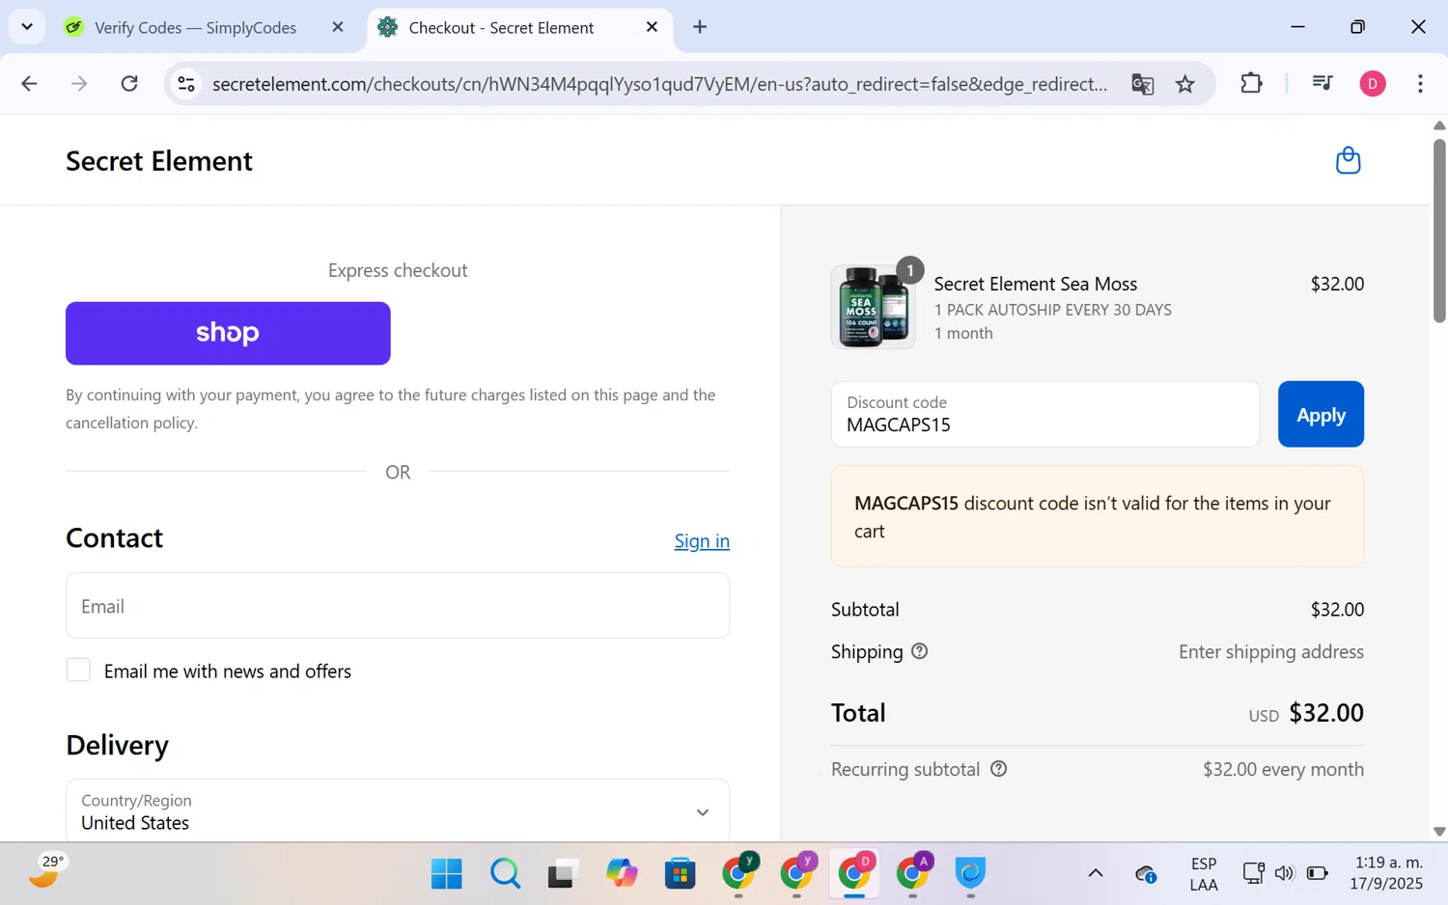Screen dimensions: 1448x905
Task: Click the "Enter shipping address" text
Action: click(x=1271, y=651)
